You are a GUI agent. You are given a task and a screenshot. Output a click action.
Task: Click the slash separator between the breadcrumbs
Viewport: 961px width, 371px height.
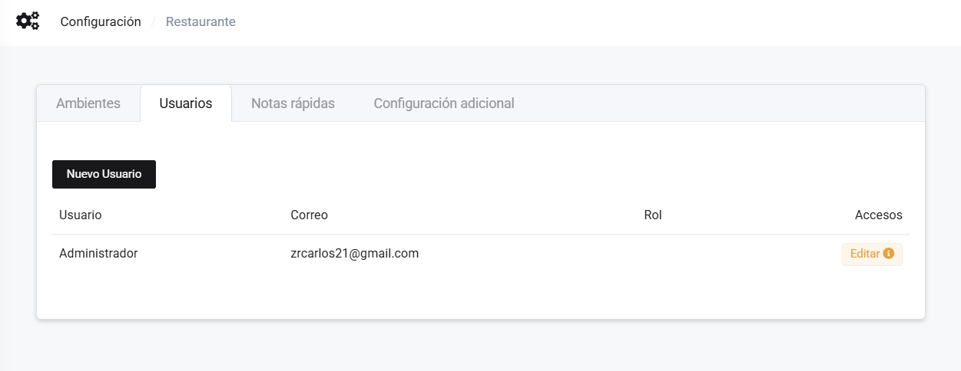[154, 22]
